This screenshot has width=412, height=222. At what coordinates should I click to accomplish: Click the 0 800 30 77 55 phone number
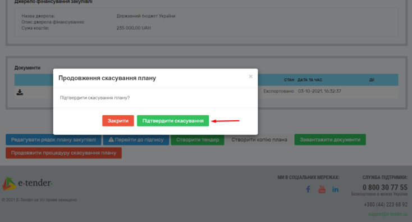(x=385, y=187)
